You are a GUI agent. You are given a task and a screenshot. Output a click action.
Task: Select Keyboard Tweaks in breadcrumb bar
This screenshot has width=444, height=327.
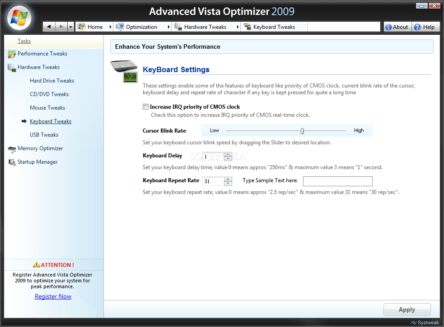coord(274,27)
